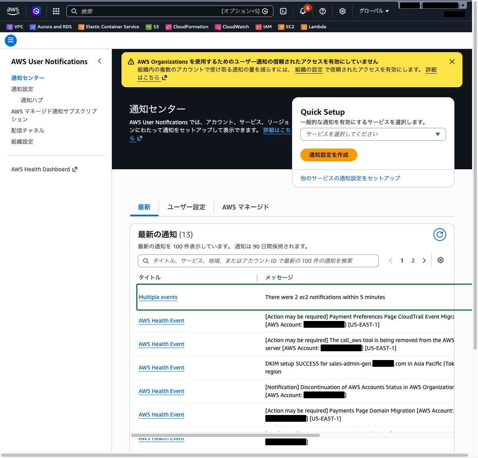Open the services grid menu icon

tap(56, 11)
